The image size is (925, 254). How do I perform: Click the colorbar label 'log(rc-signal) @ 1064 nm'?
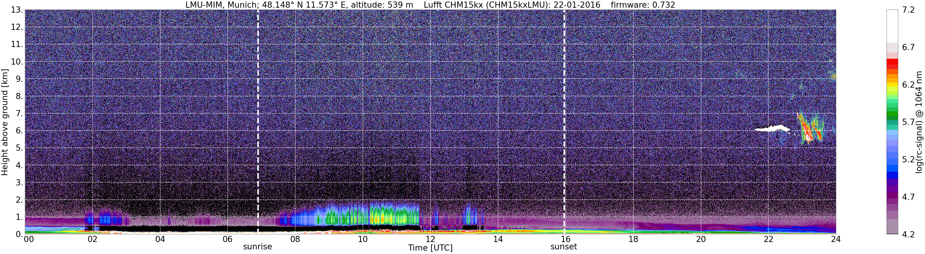click(x=919, y=122)
